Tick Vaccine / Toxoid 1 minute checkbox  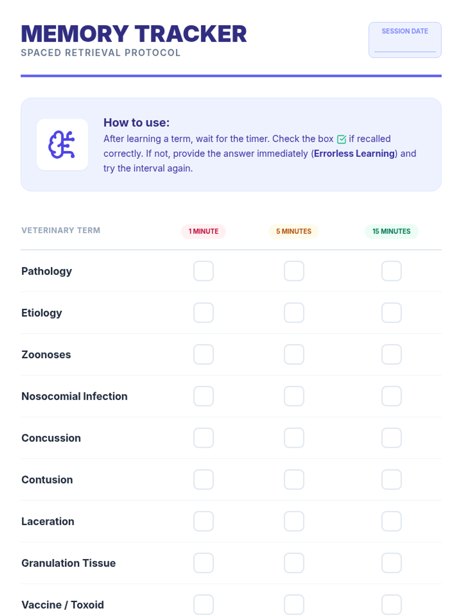(203, 604)
